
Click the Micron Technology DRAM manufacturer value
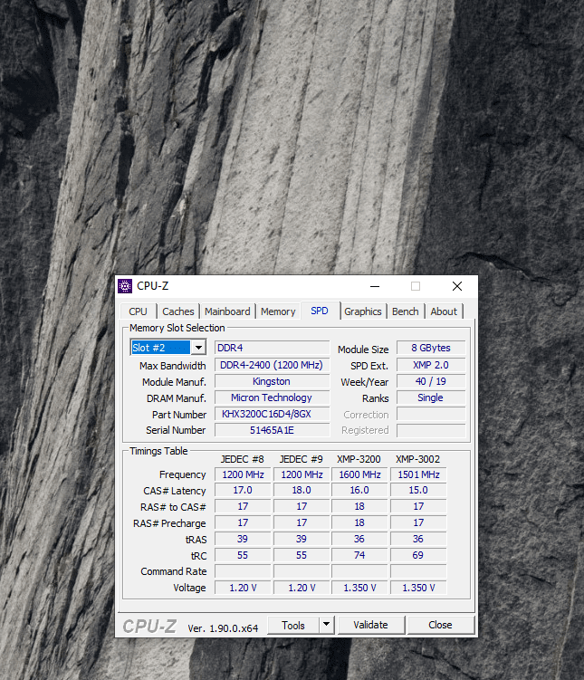pyautogui.click(x=272, y=397)
